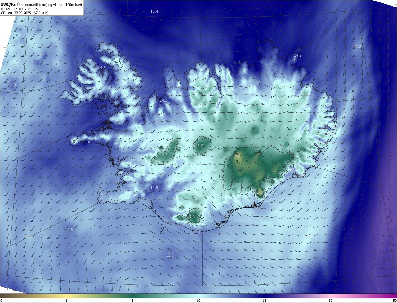Click the IT: Lau. 27. 09. 2025 12Z line
Image resolution: width=397 pixels, height=303 pixels.
coord(20,9)
